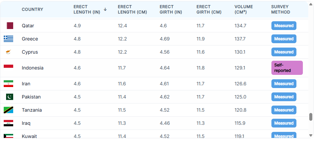Click the Iran flag icon
Screen dimensions: 314x142
point(8,84)
